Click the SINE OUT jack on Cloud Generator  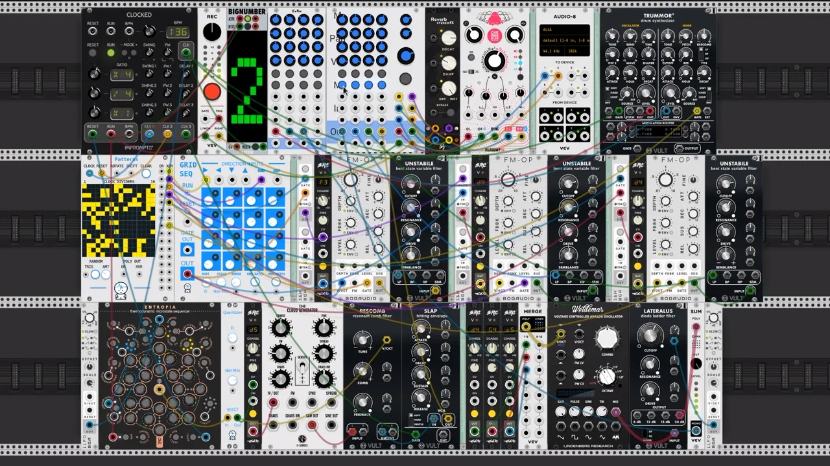coord(331,425)
